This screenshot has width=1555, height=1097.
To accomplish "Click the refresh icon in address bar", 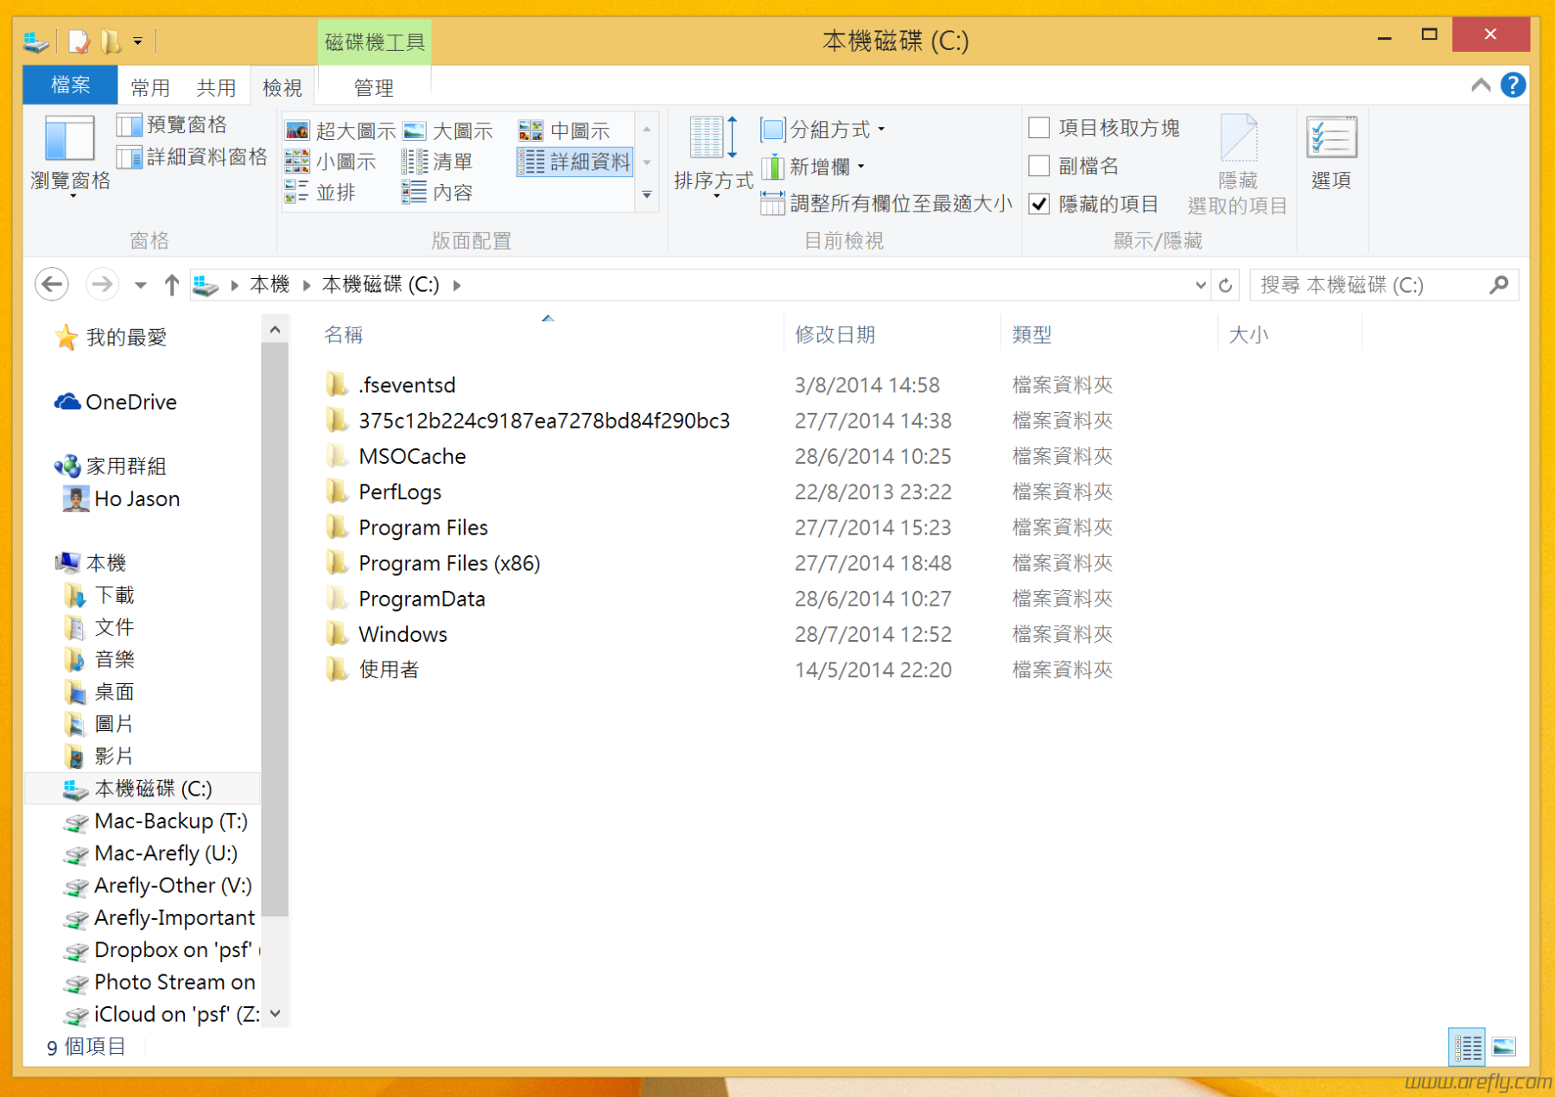I will click(x=1225, y=285).
